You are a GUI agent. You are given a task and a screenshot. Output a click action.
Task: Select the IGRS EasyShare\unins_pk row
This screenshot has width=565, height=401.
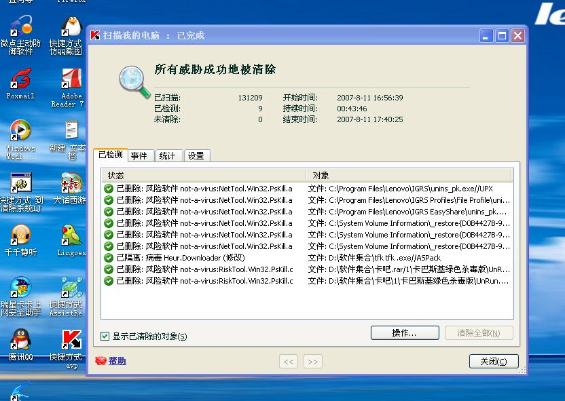point(307,212)
